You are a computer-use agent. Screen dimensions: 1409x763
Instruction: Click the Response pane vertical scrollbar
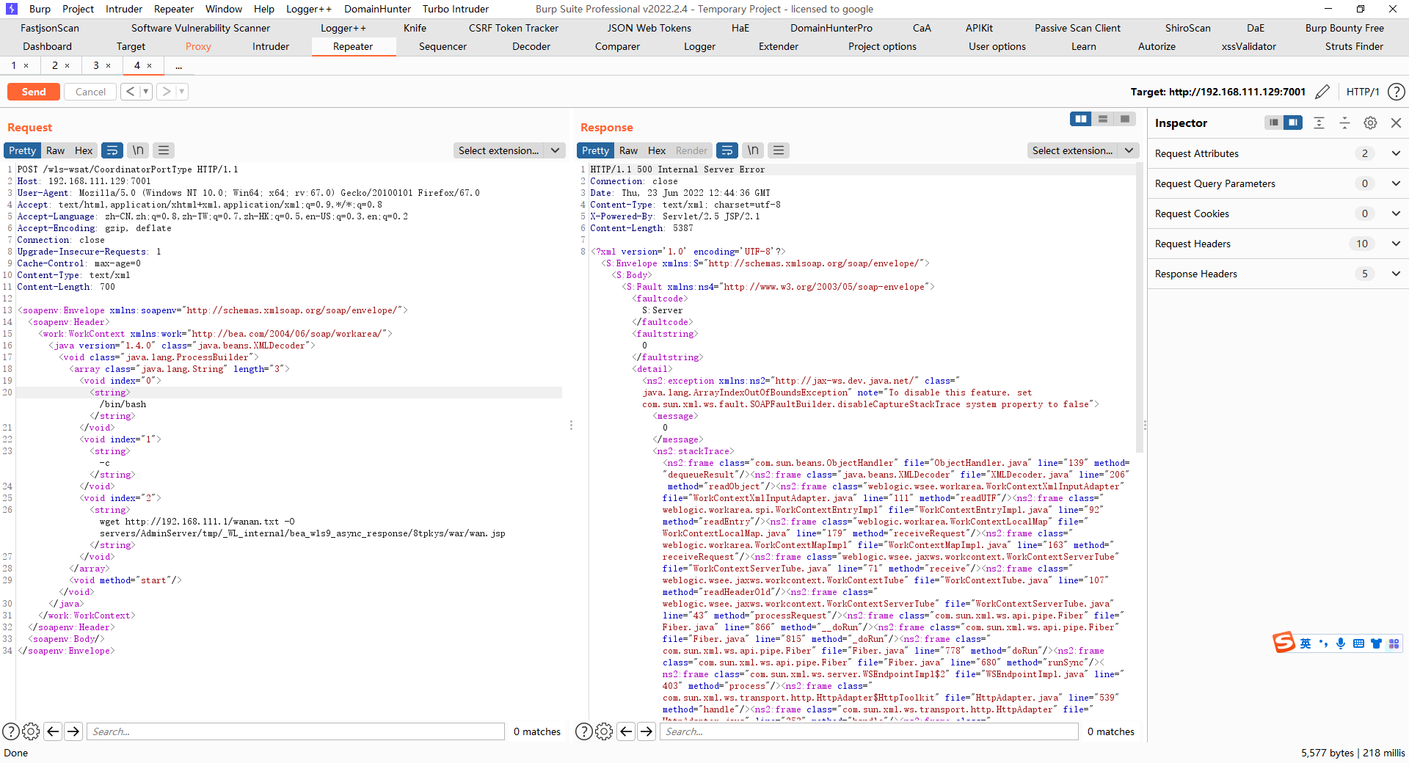pyautogui.click(x=1140, y=308)
